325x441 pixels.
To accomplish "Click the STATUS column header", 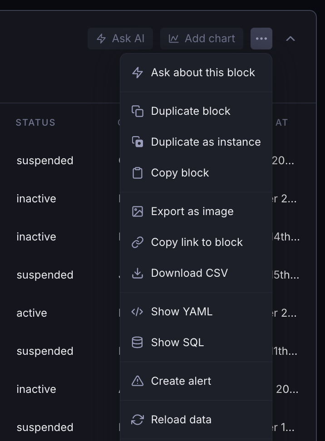I will (x=35, y=122).
